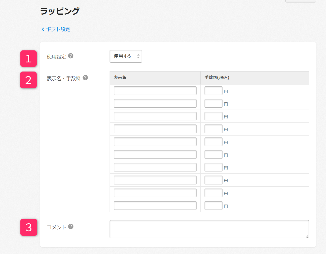Click the first 表示名 input field
The image size is (326, 254).
155,91
